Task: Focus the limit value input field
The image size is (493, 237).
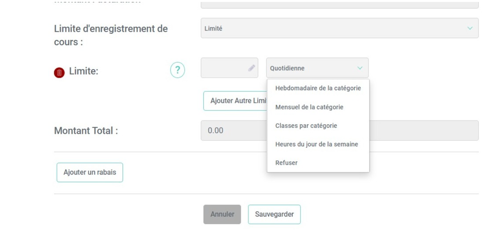Action: point(229,68)
